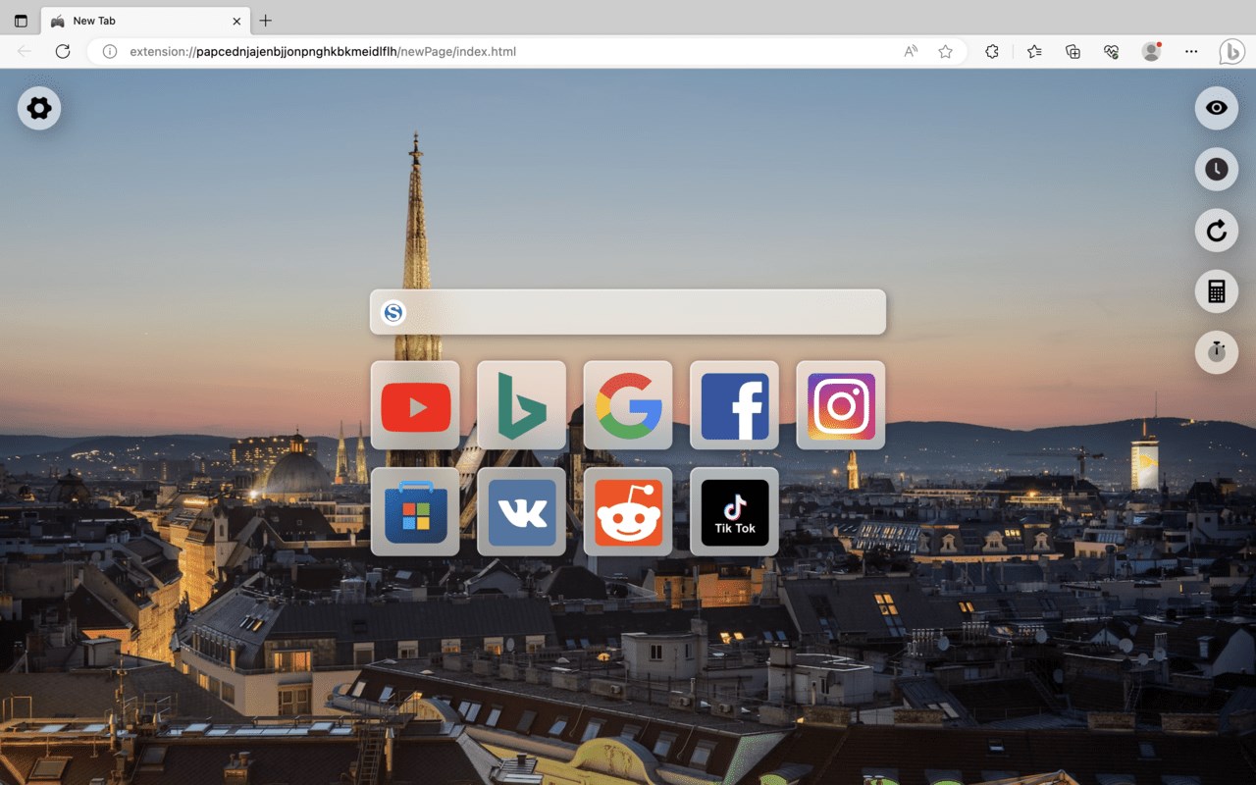Viewport: 1256px width, 785px height.
Task: Open the stopwatch timer widget
Action: 1217,352
